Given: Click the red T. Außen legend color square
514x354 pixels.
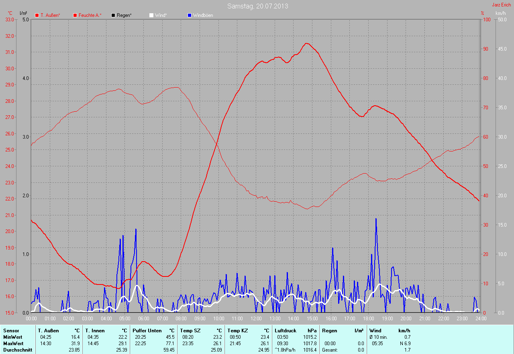Looking at the screenshot, I should pos(37,15).
